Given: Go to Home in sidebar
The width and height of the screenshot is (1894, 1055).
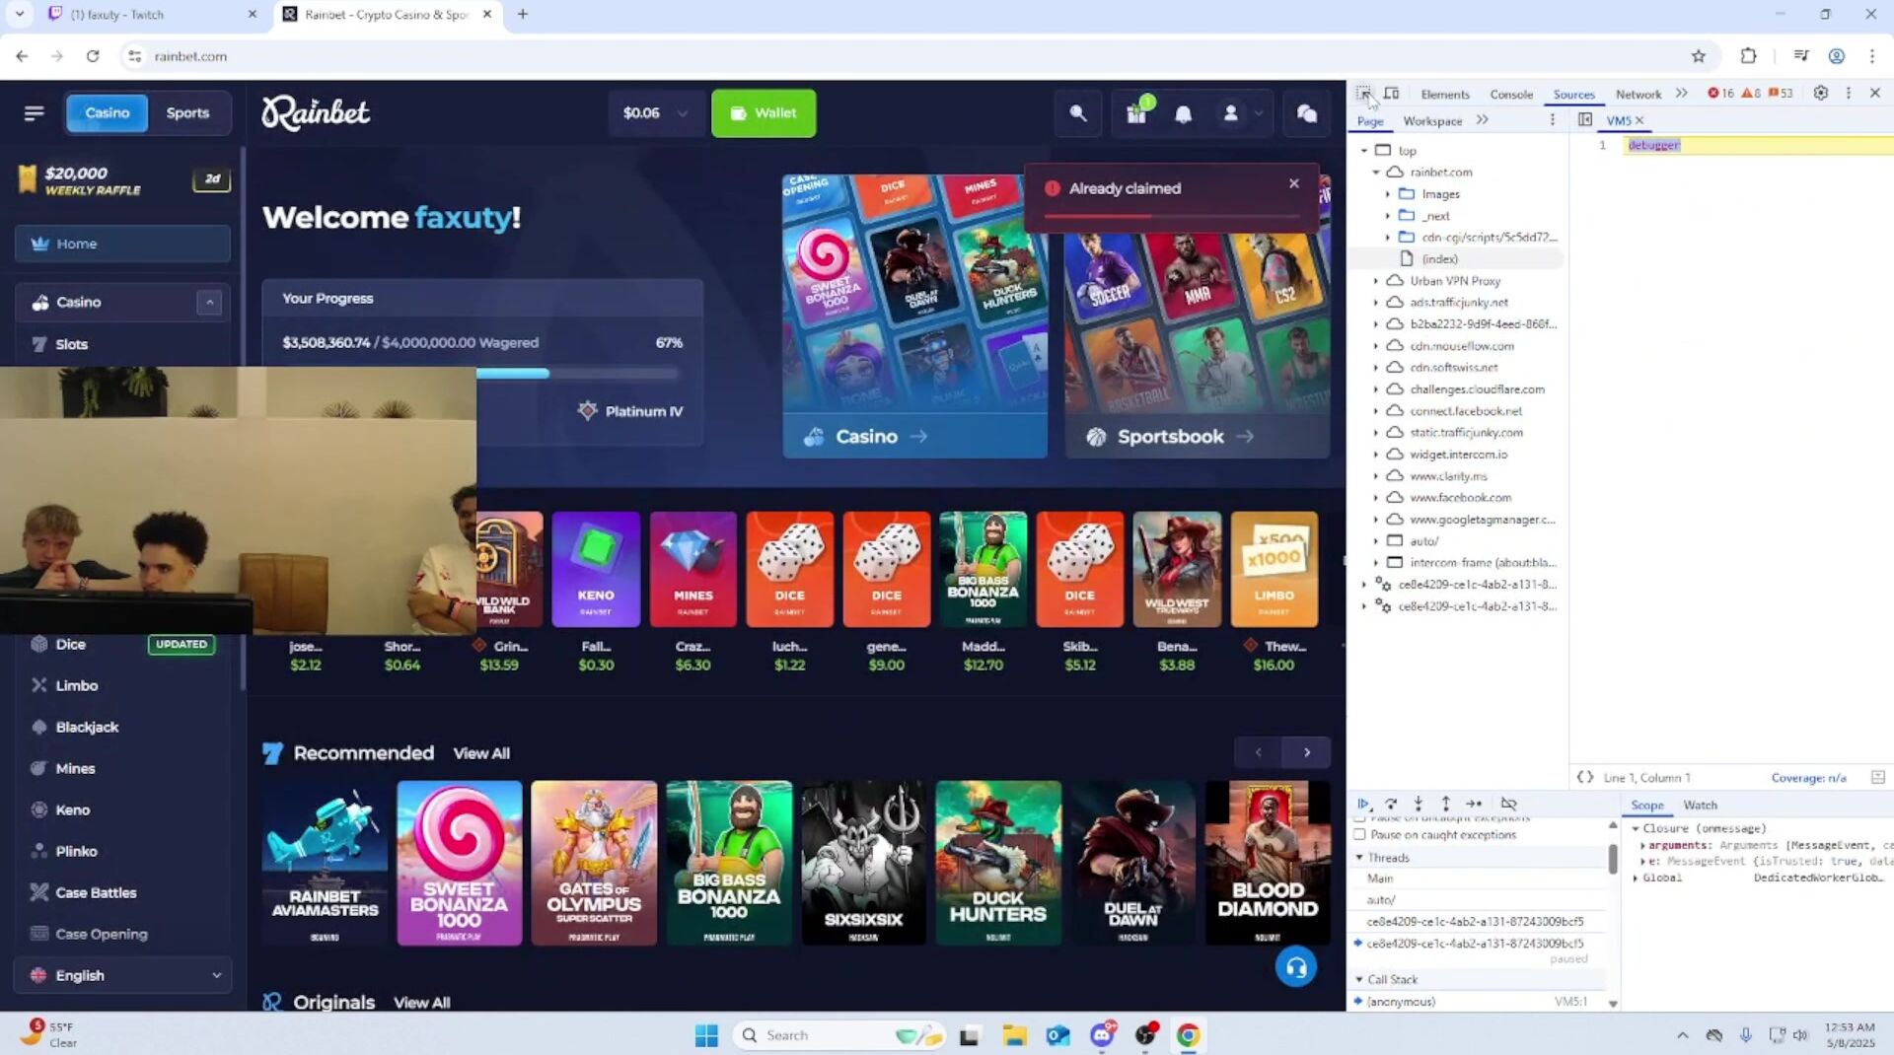Looking at the screenshot, I should coord(123,244).
